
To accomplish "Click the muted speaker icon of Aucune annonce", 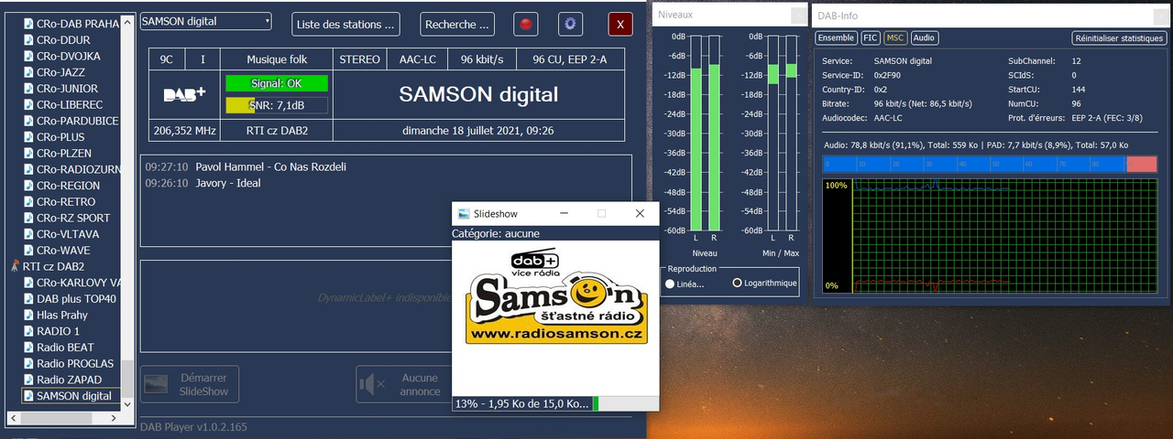I will coord(373,385).
